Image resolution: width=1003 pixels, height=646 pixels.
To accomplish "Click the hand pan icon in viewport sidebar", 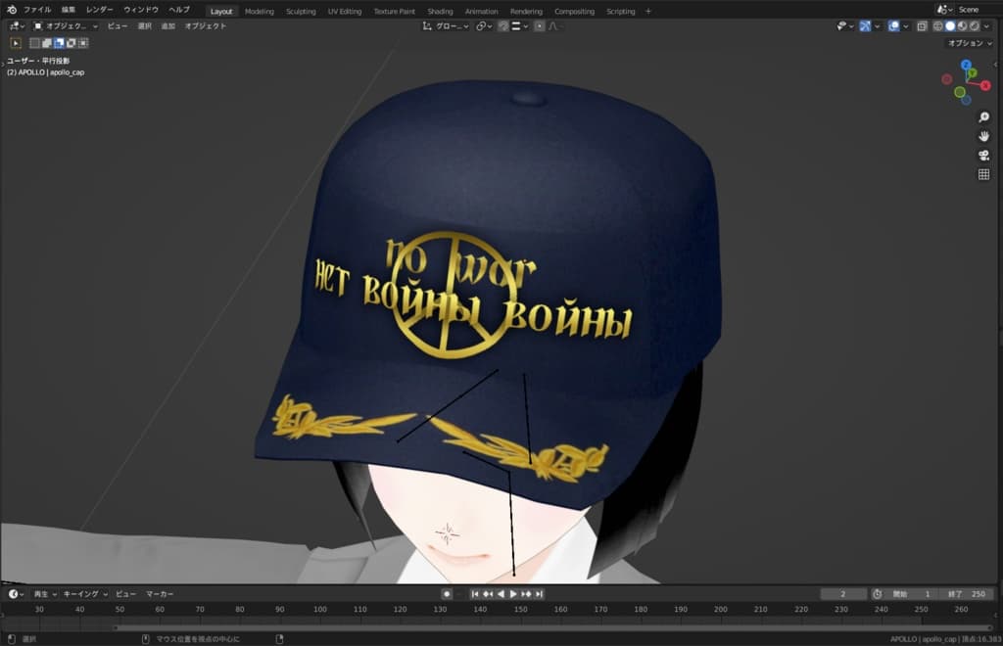I will (983, 136).
